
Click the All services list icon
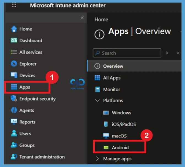[x=14, y=52]
